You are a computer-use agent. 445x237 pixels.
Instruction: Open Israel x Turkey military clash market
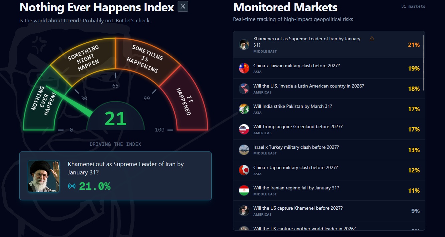(x=329, y=150)
